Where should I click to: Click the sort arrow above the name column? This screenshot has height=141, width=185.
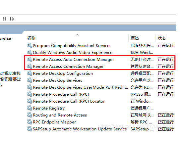click(x=77, y=35)
